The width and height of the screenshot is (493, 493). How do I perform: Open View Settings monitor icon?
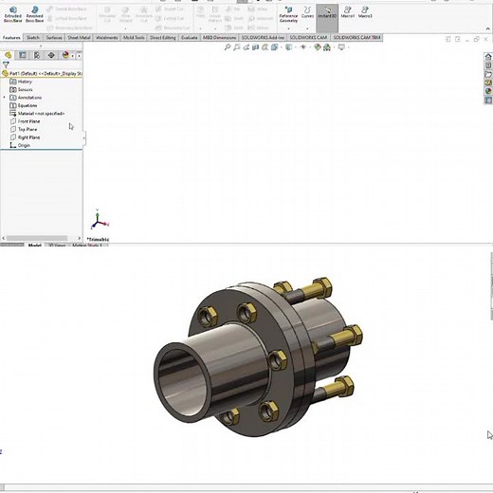coord(341,47)
